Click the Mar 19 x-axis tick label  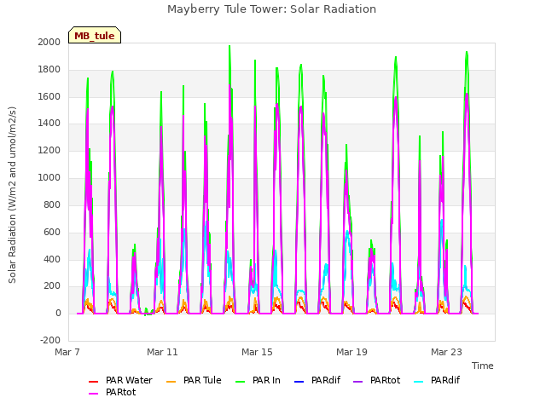351,352
